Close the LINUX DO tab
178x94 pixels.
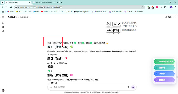pos(57,2)
